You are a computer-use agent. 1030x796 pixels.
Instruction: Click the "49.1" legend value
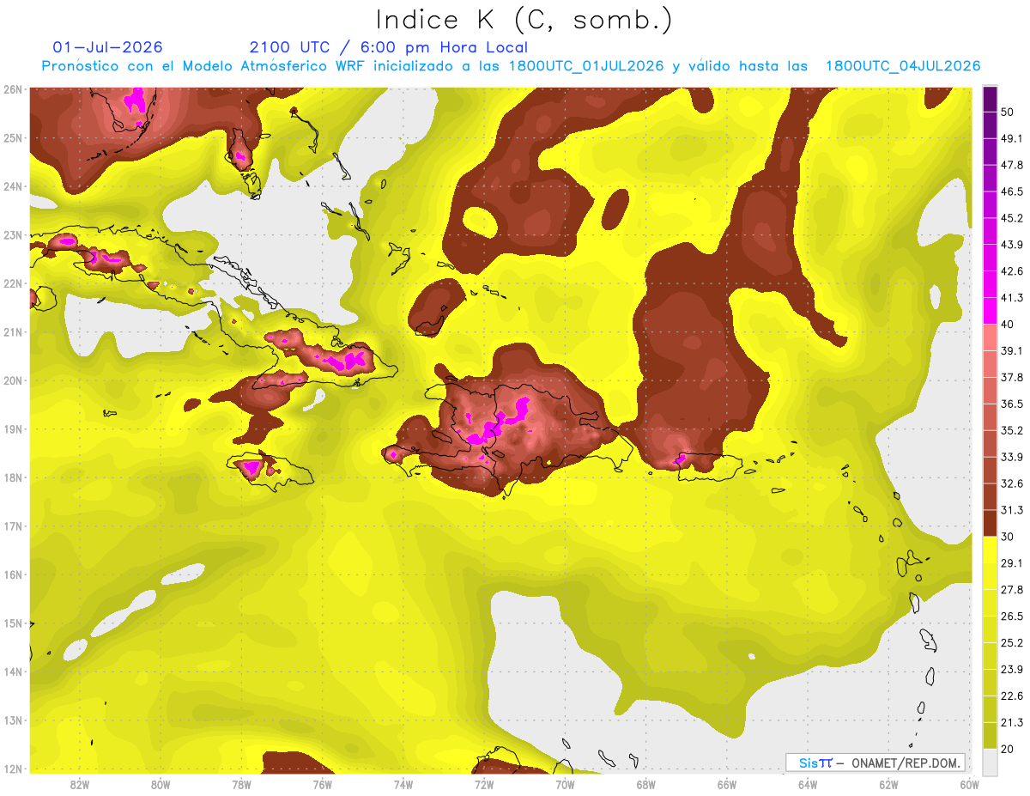click(x=1011, y=138)
